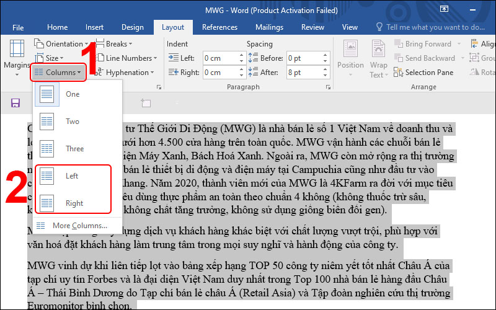Click the Spacing After icon

(x=253, y=72)
